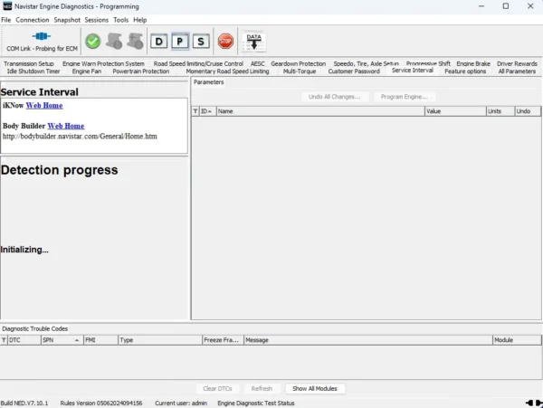Select the Service Interval tab

click(x=413, y=71)
